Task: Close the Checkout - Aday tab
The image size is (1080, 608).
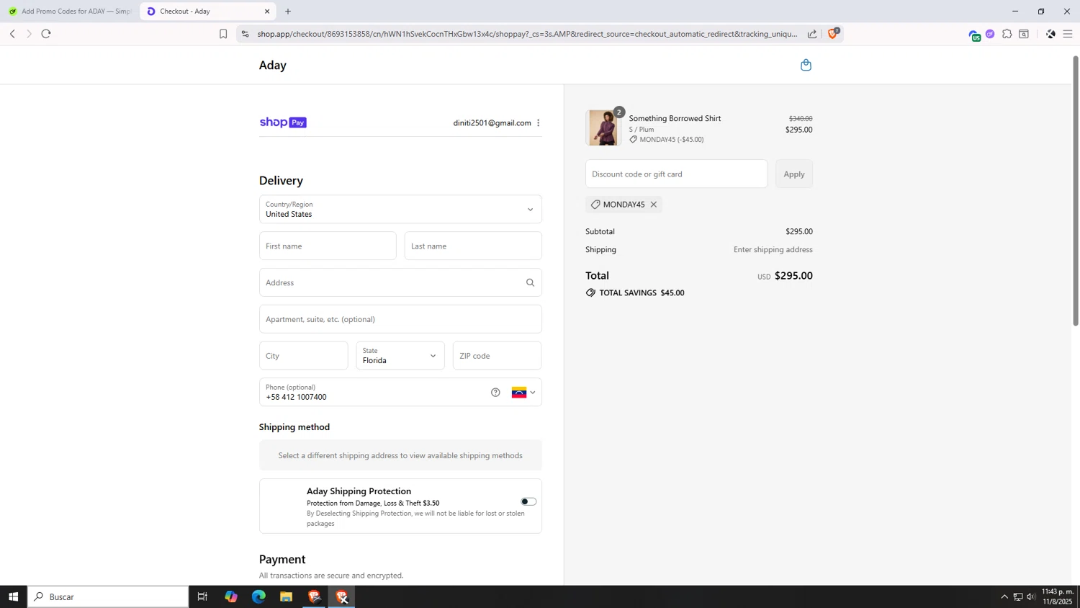Action: (267, 12)
